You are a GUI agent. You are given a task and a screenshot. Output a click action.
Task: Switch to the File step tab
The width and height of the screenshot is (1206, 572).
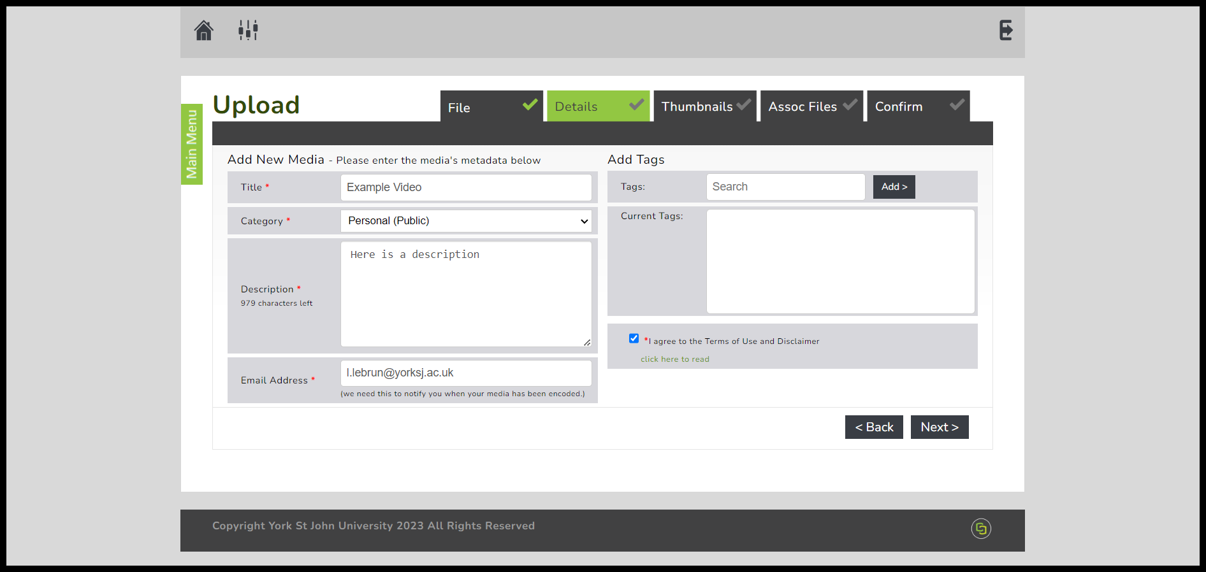coord(491,106)
